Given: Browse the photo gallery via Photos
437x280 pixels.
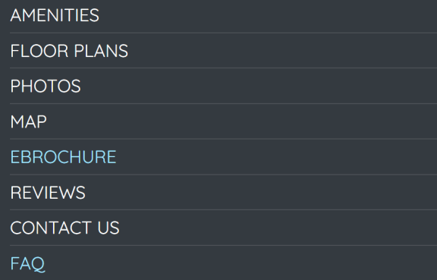Looking at the screenshot, I should tap(46, 86).
